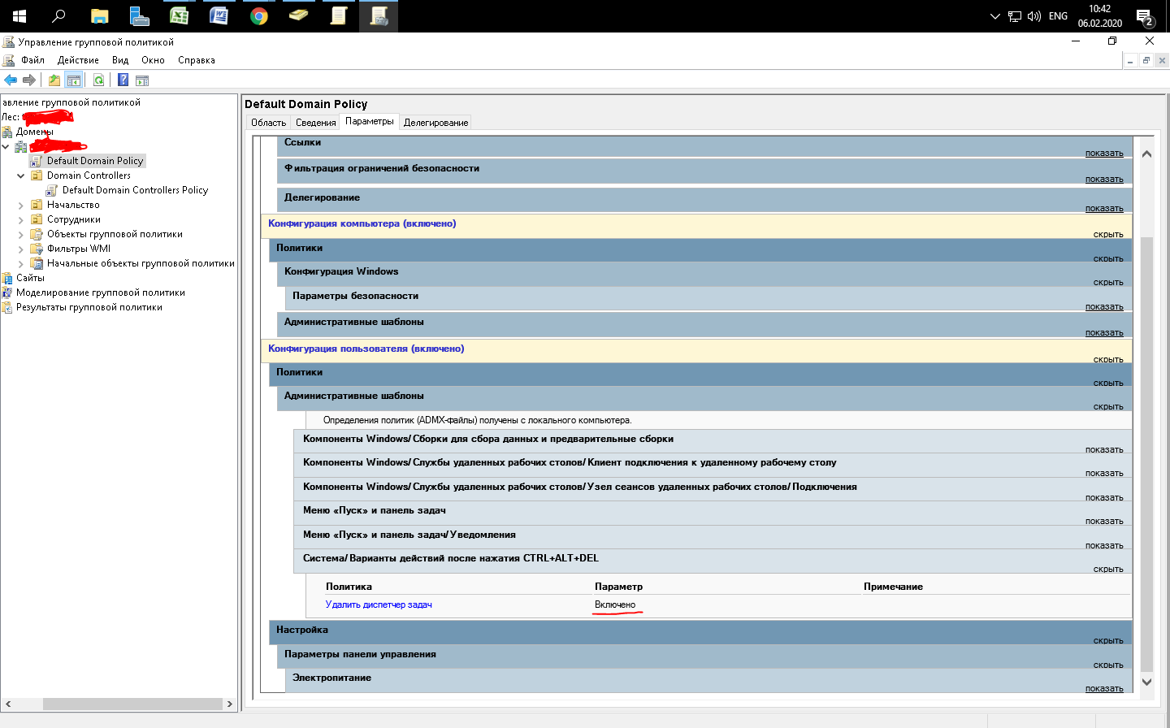This screenshot has height=728, width=1170.
Task: Select the Начальство organizational unit
Action: (73, 205)
